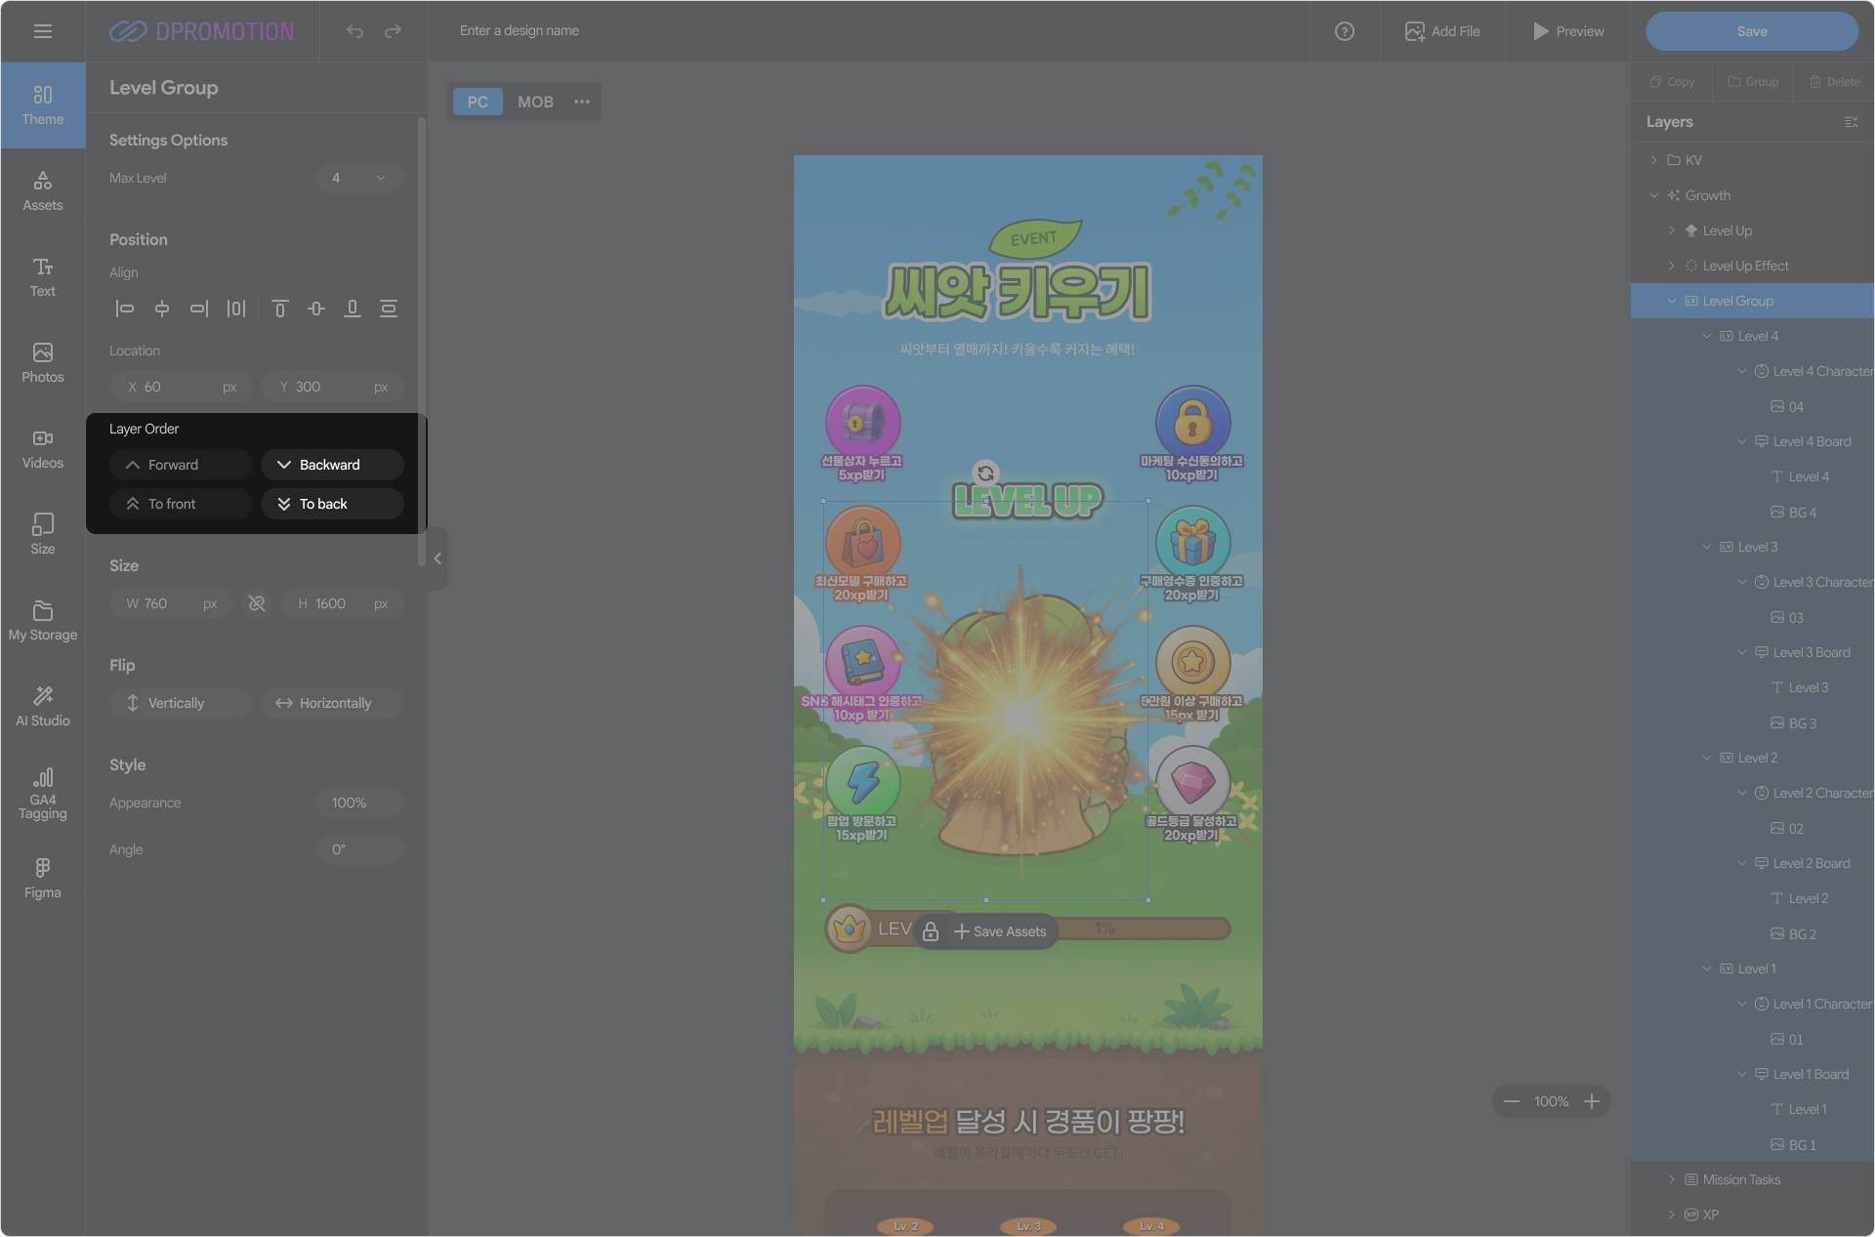The width and height of the screenshot is (1875, 1237).
Task: Bring the layer To front
Action: point(182,504)
